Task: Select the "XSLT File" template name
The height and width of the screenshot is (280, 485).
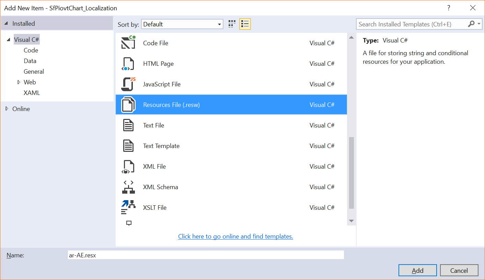Action: [x=155, y=207]
